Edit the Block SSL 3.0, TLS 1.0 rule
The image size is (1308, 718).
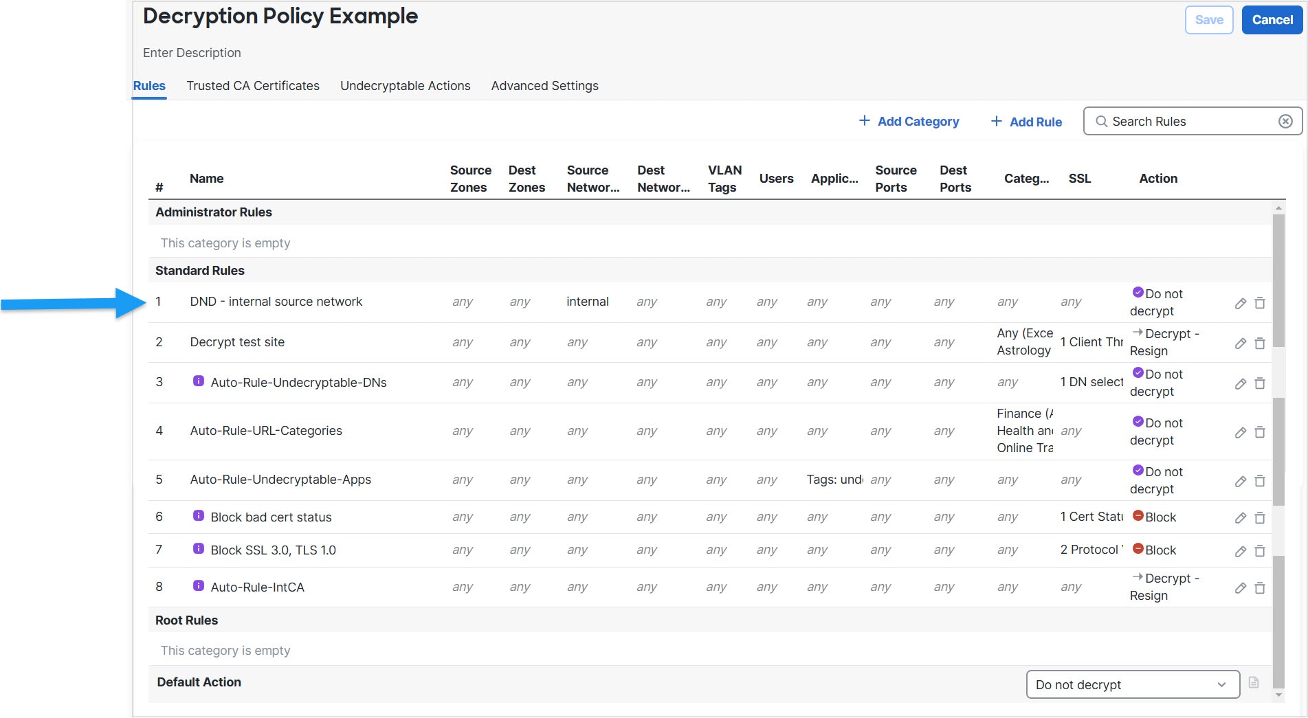point(1241,551)
